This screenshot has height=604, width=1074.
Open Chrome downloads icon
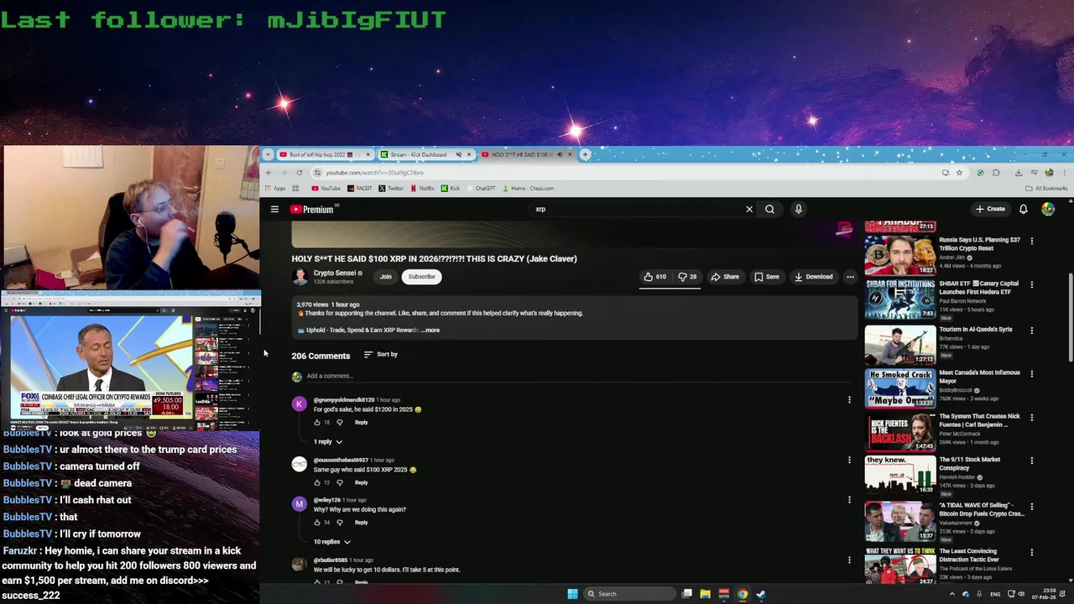[1018, 173]
